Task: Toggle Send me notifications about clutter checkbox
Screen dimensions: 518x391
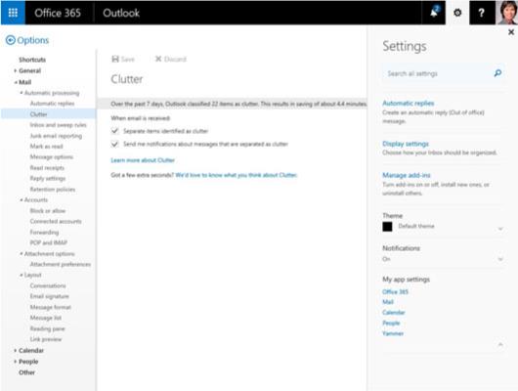Action: pos(115,144)
